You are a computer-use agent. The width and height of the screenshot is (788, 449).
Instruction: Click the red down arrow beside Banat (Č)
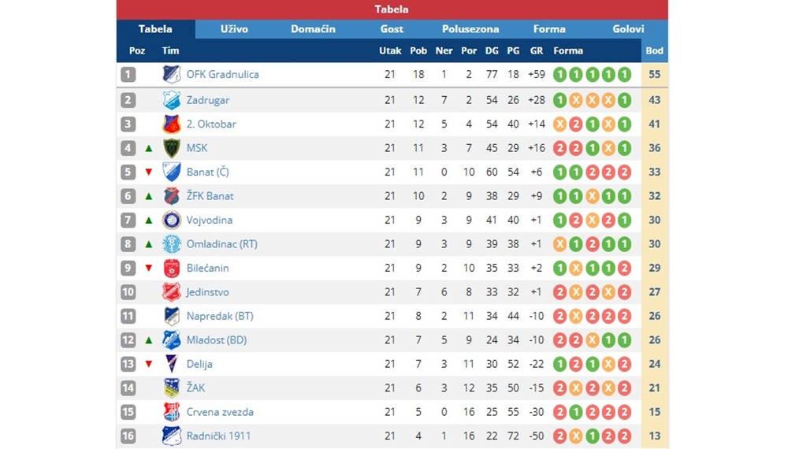tap(149, 173)
